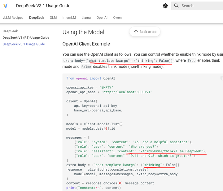Click the assistant <think>Hmm</think> message line
Viewport: 223px width, 191px height.
tap(140, 151)
